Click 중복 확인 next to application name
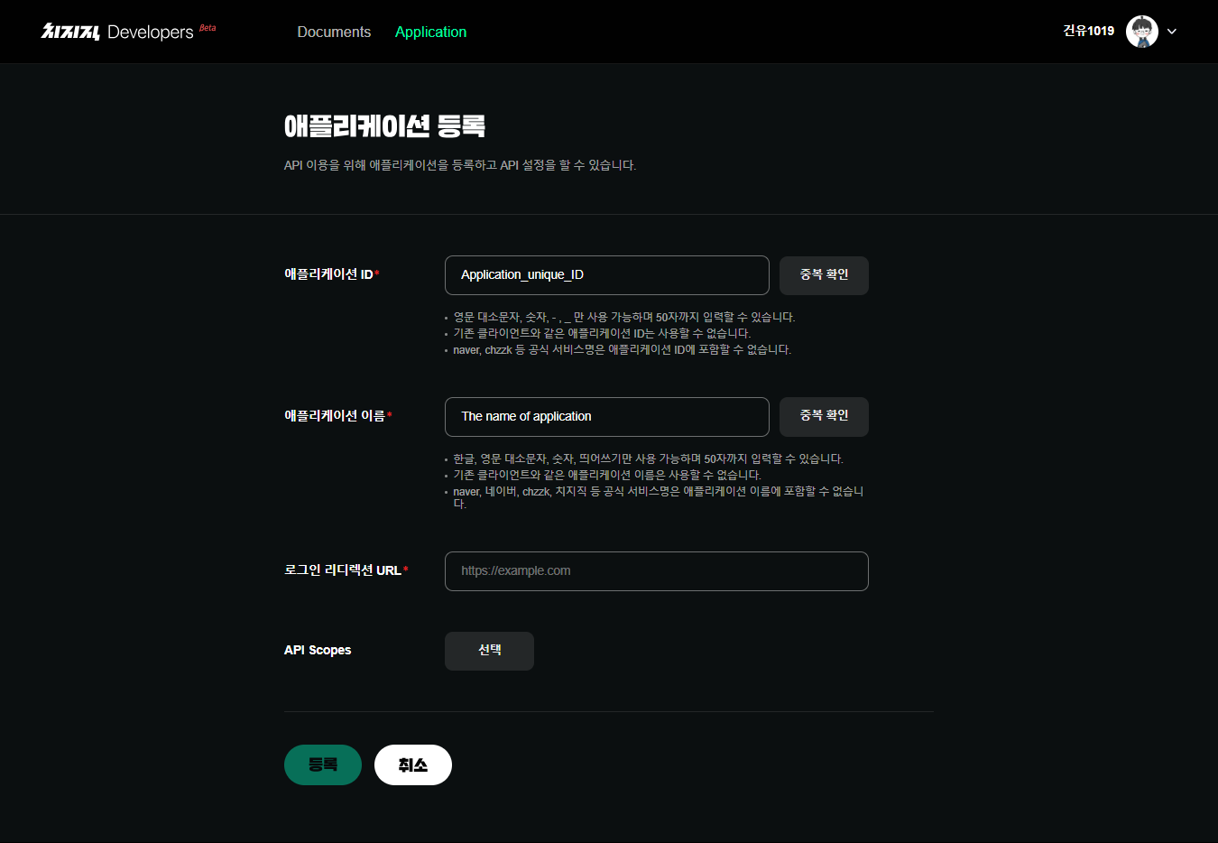The height and width of the screenshot is (843, 1218). (824, 417)
